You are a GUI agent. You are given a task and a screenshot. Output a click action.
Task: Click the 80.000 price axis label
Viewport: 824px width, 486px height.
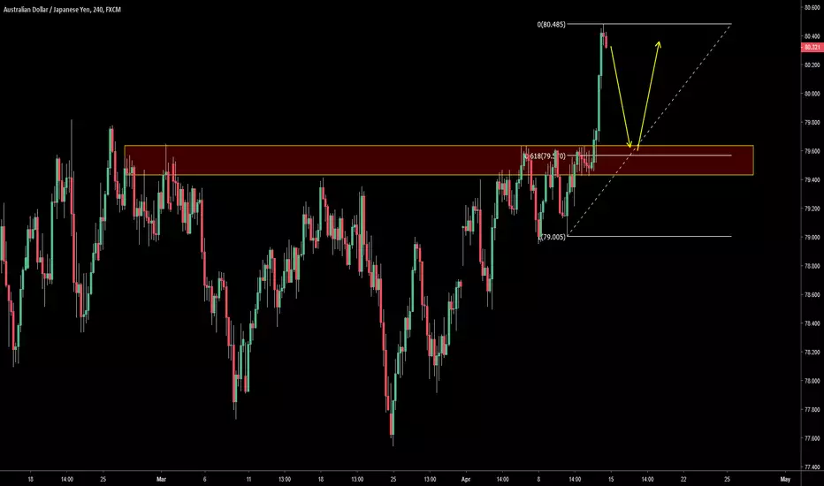point(812,94)
